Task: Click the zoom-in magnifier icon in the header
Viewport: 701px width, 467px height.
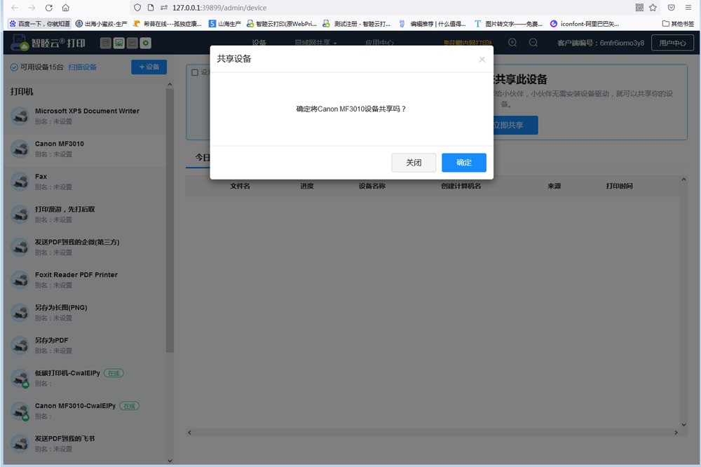Action: 512,43
